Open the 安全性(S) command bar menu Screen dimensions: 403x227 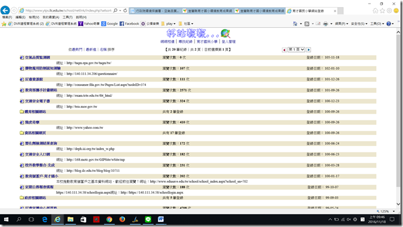359,24
